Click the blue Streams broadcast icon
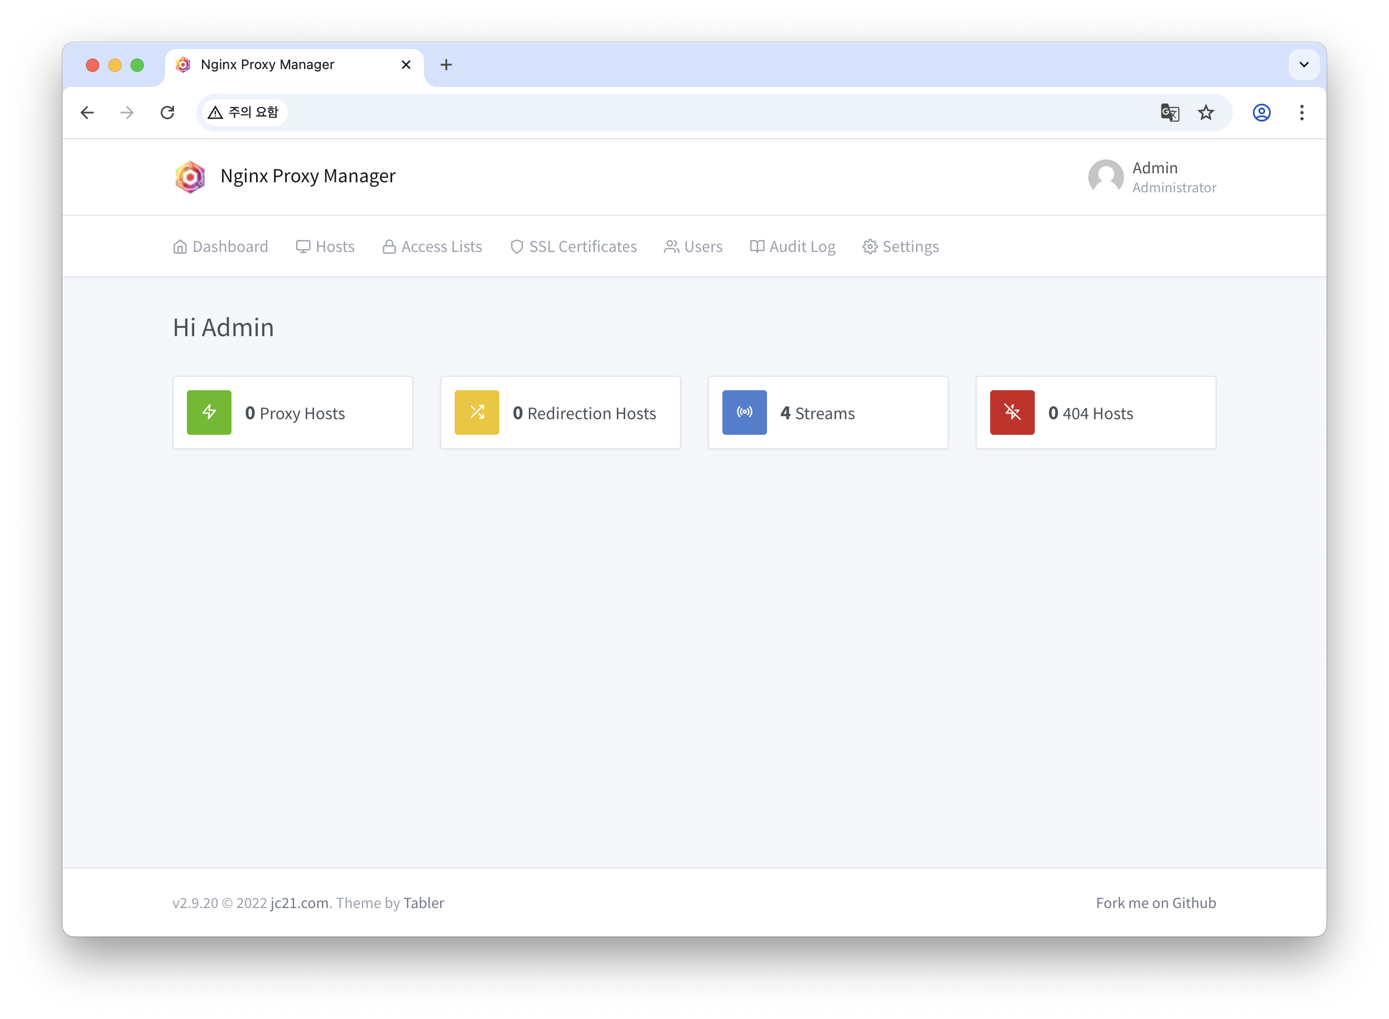 click(x=744, y=412)
